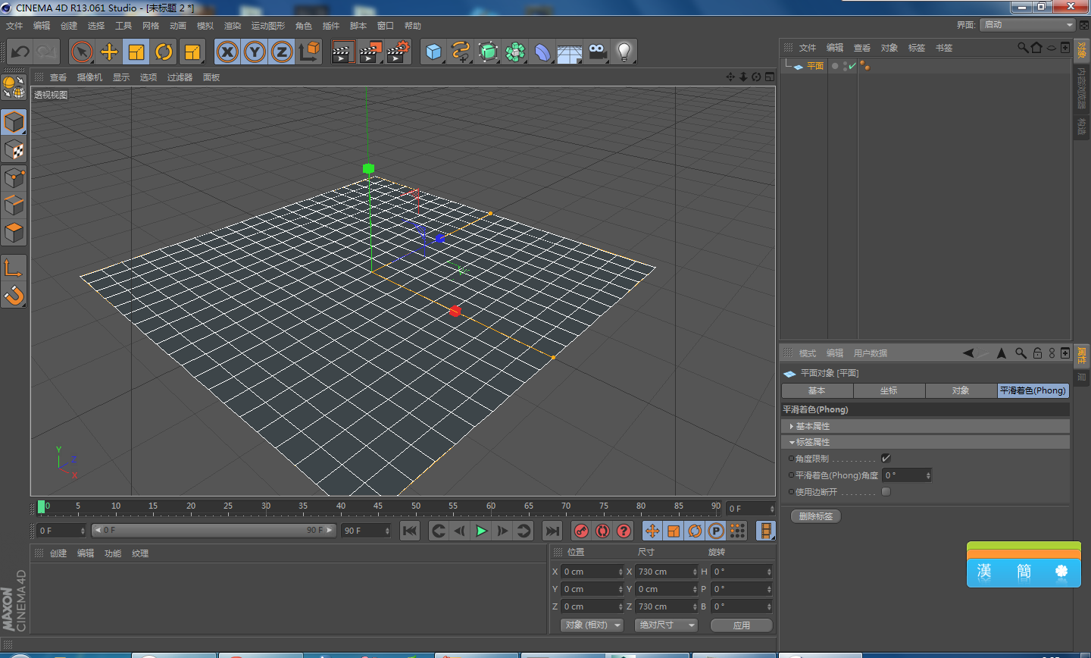
Task: Open the render settings
Action: (x=398, y=52)
